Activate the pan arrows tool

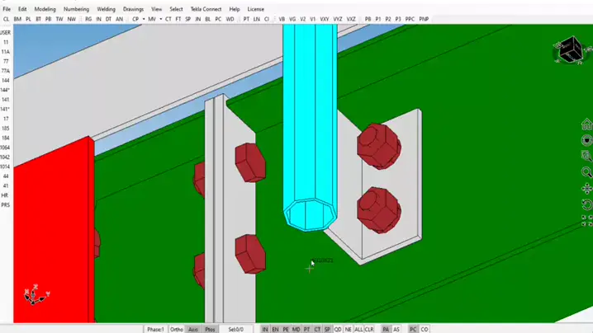tap(586, 189)
